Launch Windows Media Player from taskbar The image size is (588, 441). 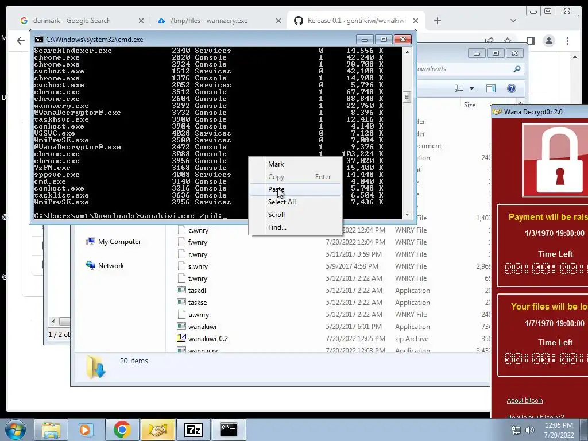tap(85, 430)
